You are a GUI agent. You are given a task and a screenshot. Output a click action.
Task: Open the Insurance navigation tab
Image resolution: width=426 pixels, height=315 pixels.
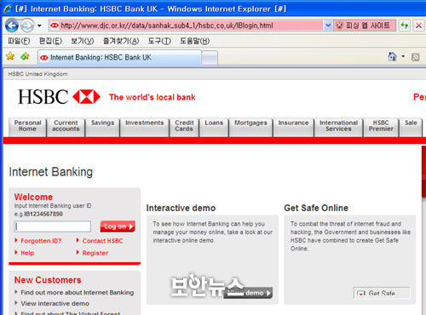[293, 126]
